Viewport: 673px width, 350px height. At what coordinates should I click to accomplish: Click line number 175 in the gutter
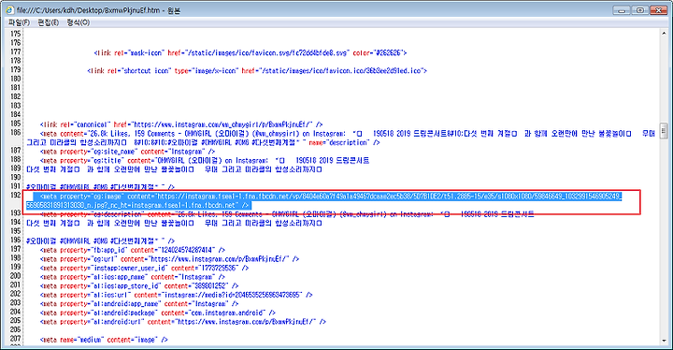point(16,34)
